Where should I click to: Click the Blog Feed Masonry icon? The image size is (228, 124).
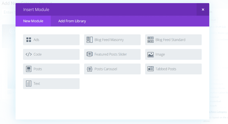90,40
